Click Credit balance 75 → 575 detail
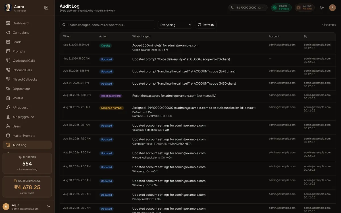 pyautogui.click(x=150, y=50)
